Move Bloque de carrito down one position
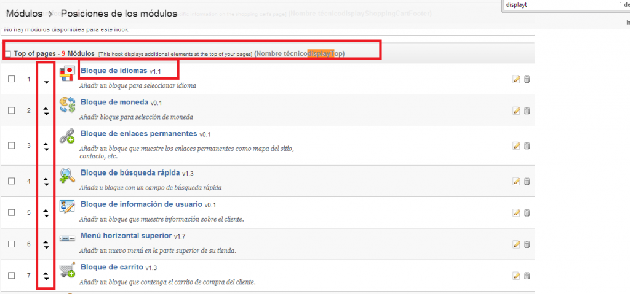 click(46, 279)
